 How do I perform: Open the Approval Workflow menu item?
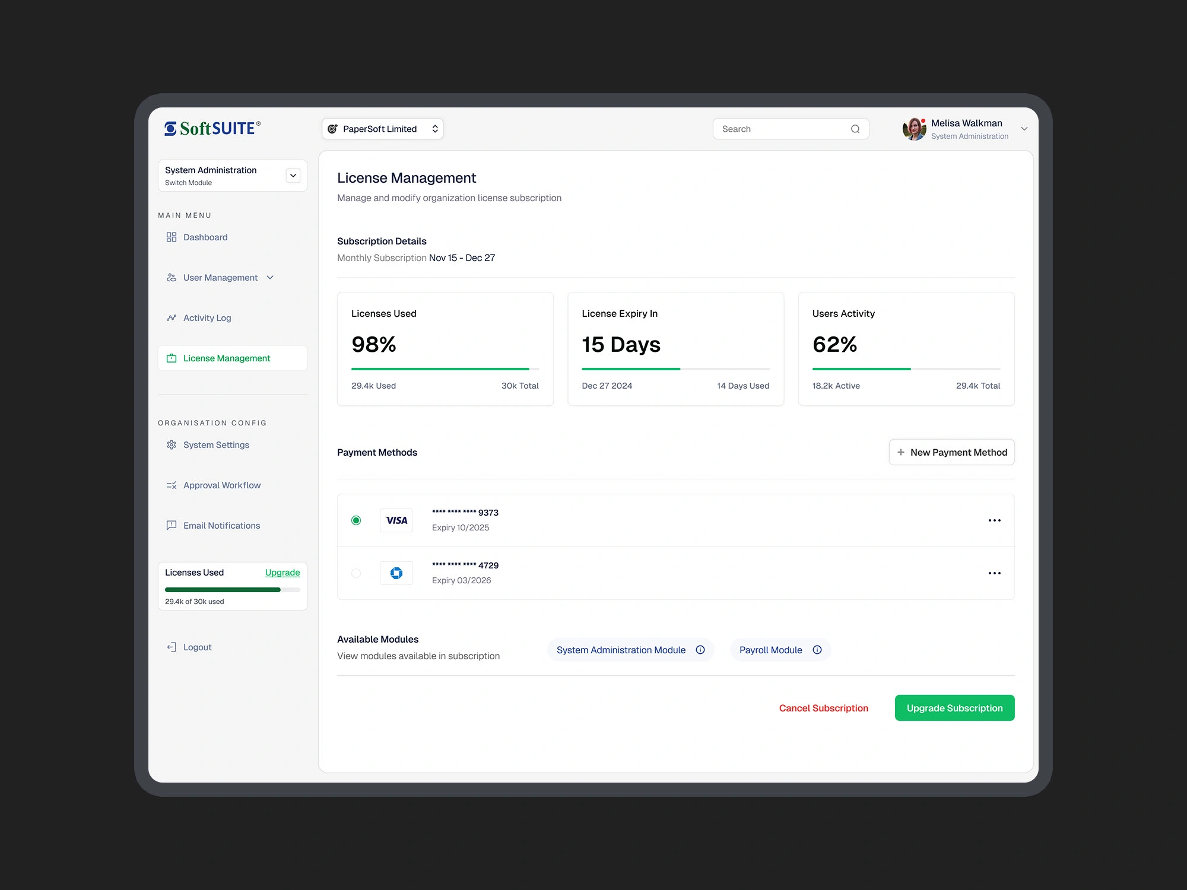[221, 485]
